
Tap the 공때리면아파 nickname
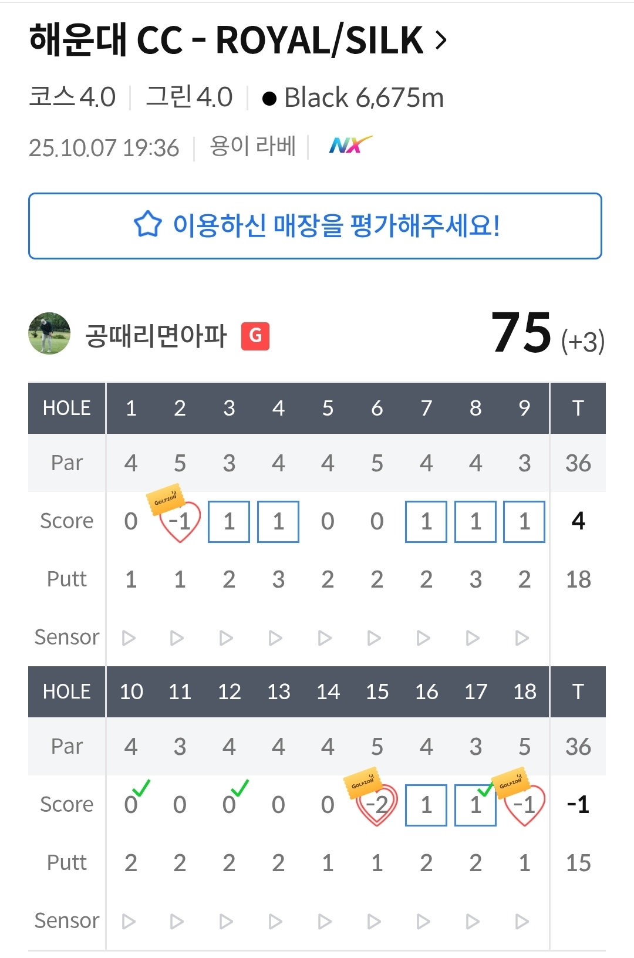coord(156,336)
